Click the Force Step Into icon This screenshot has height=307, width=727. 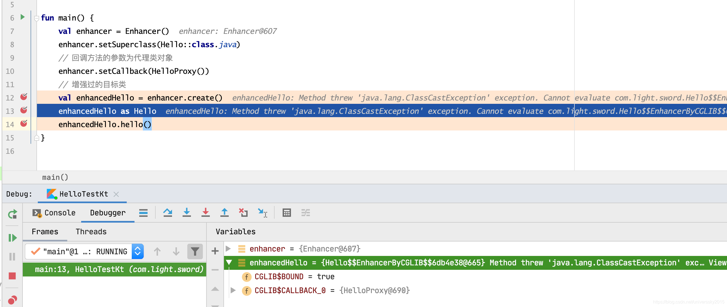pos(206,213)
